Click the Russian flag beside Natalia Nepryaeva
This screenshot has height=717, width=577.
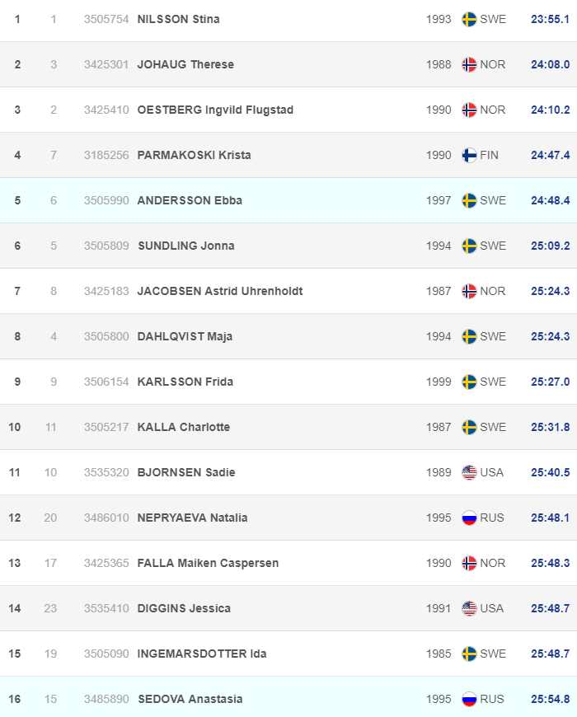click(469, 518)
